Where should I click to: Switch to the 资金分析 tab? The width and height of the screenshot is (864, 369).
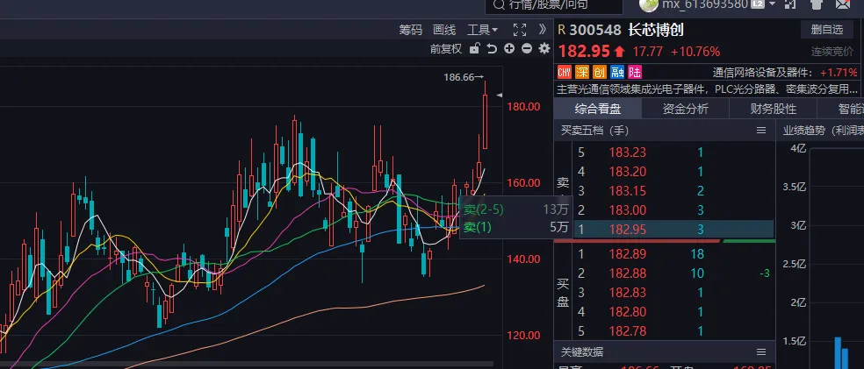[686, 109]
